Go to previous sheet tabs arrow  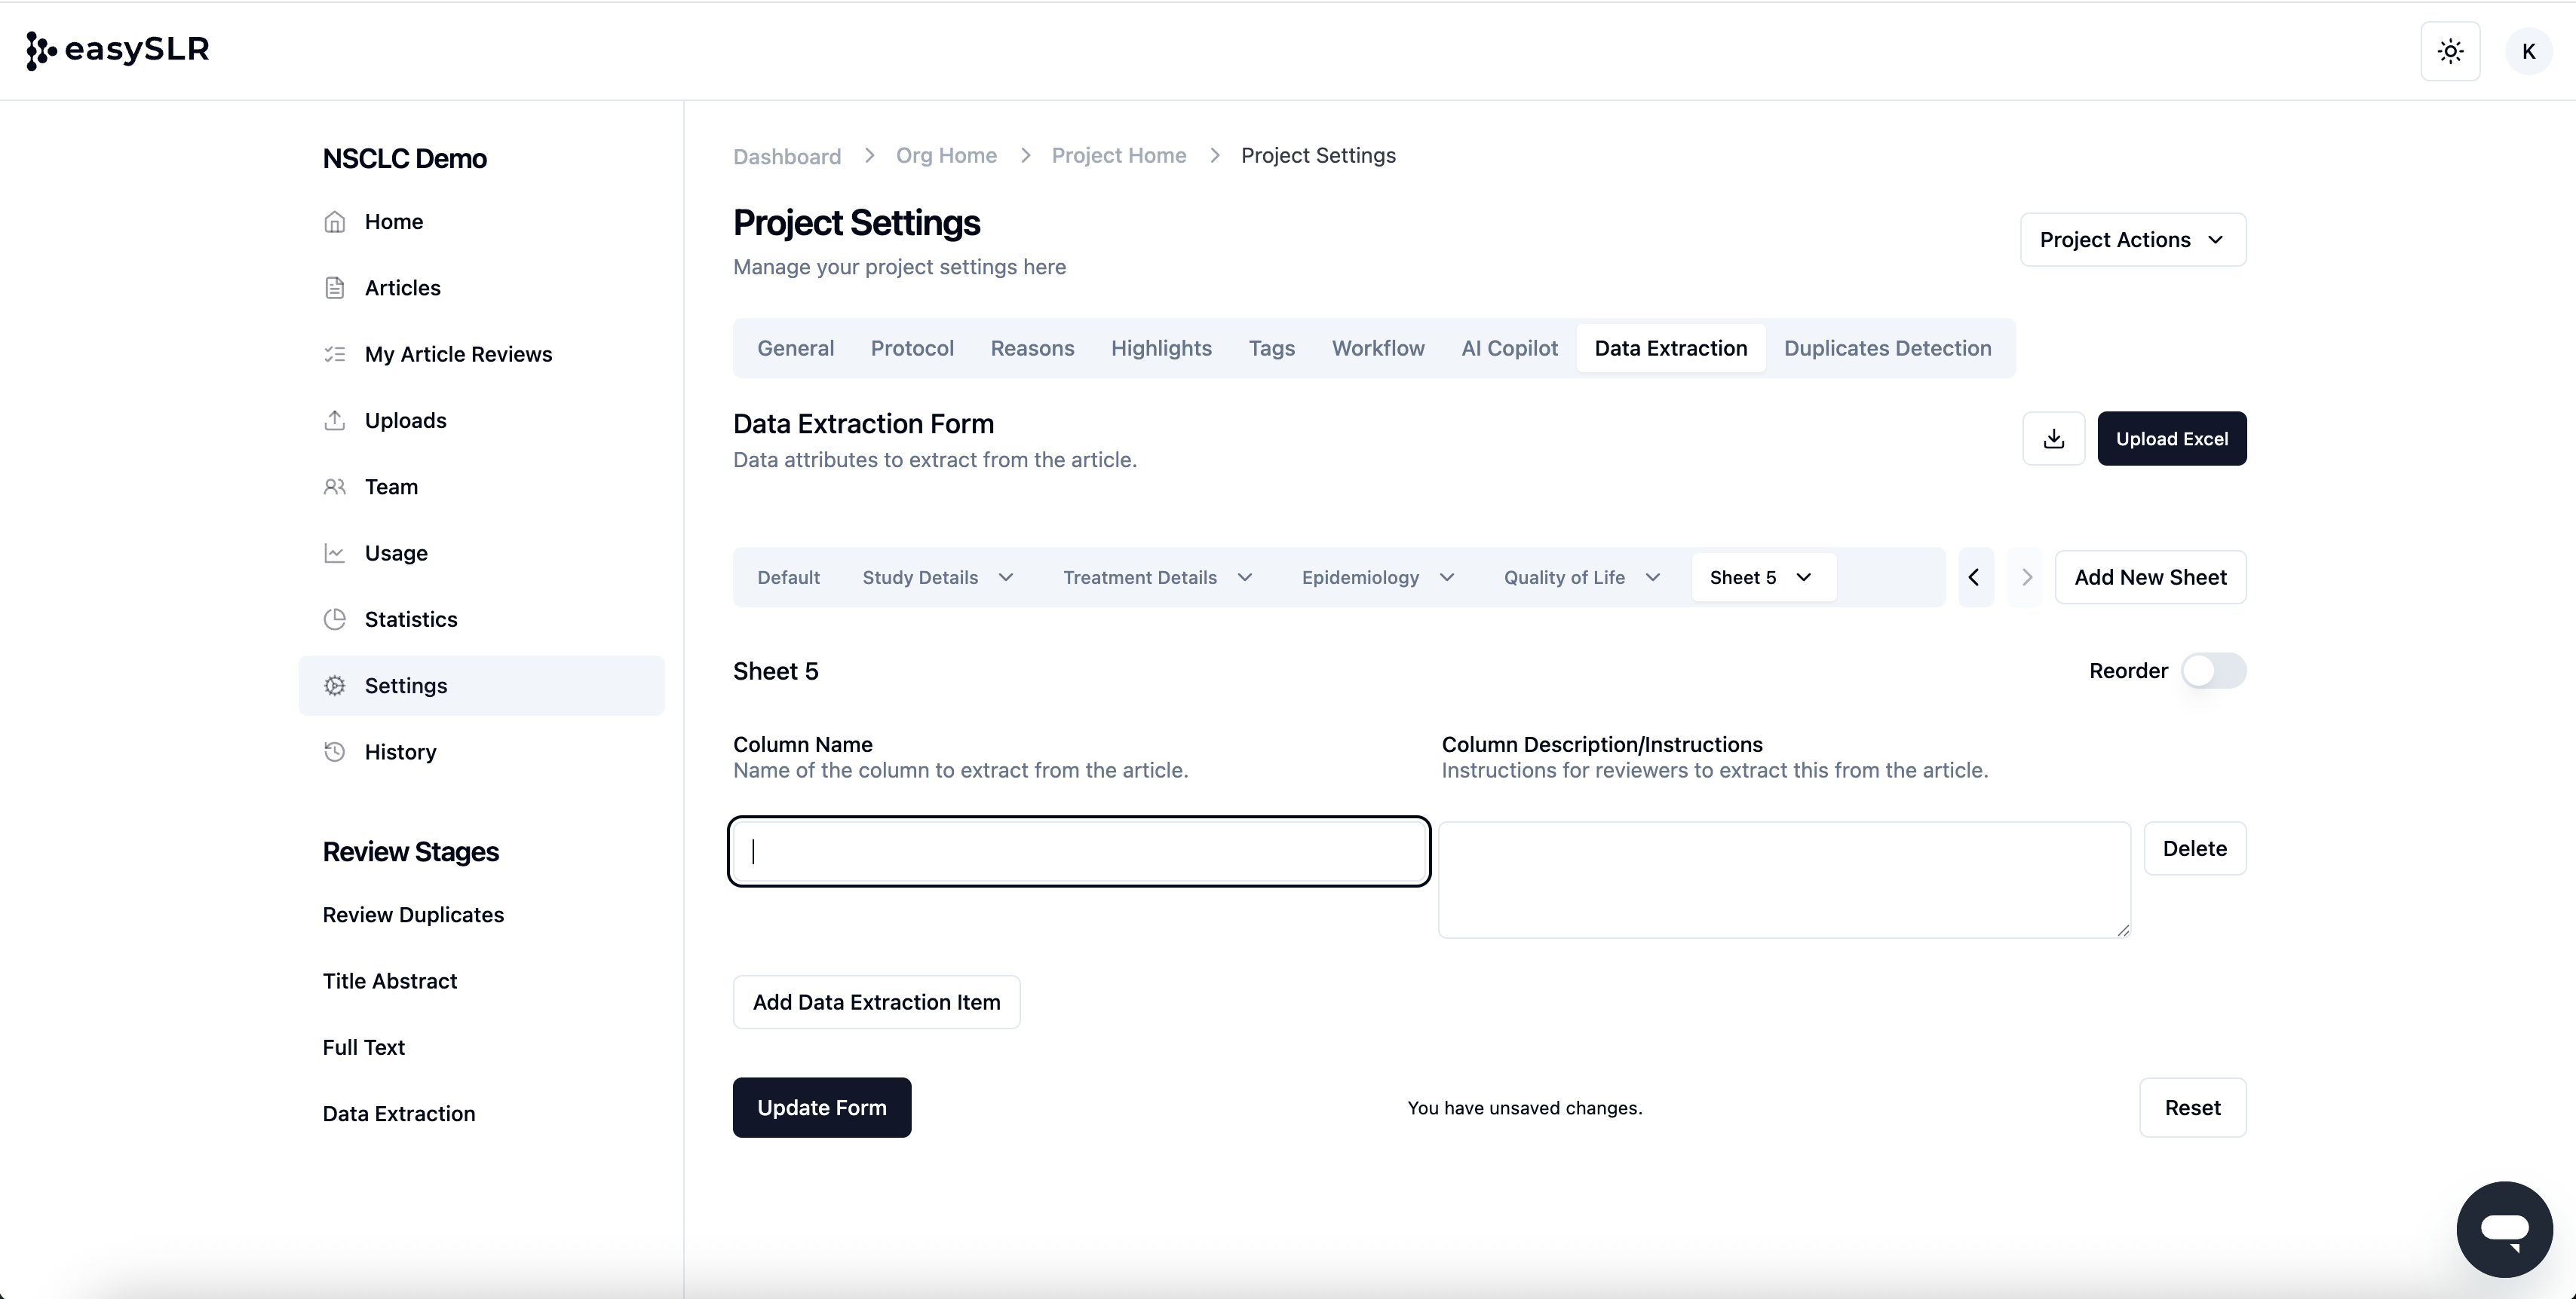point(1975,578)
